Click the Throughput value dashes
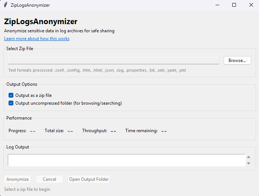 click(x=113, y=131)
